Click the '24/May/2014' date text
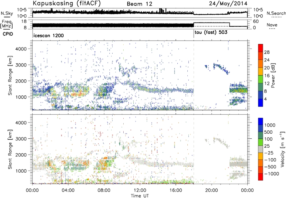Image resolution: width=286 pixels, height=198 pixels. [x=228, y=4]
